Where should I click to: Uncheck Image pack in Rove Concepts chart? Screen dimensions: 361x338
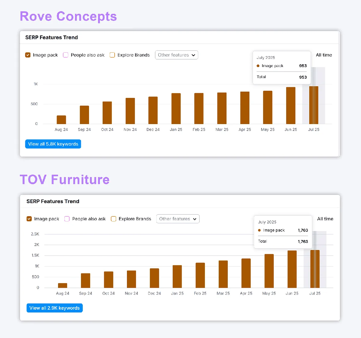[28, 55]
